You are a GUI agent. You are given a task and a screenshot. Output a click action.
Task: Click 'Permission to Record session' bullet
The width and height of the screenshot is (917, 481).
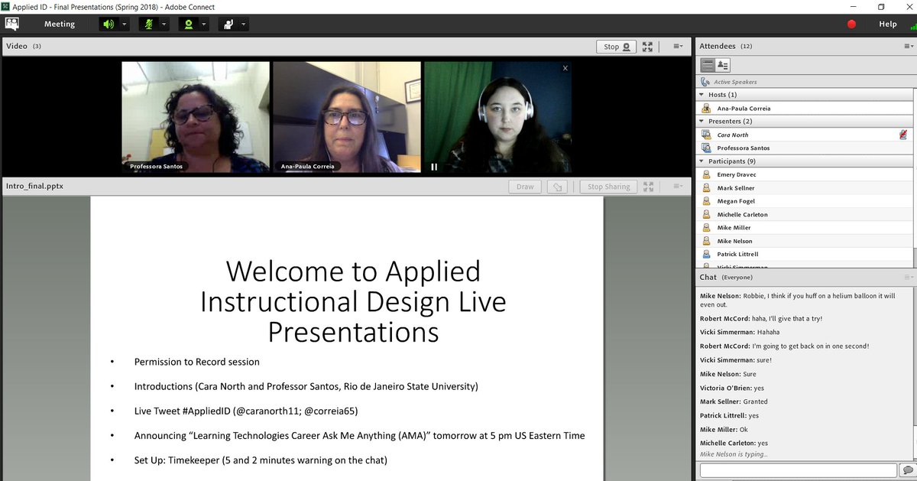(197, 362)
